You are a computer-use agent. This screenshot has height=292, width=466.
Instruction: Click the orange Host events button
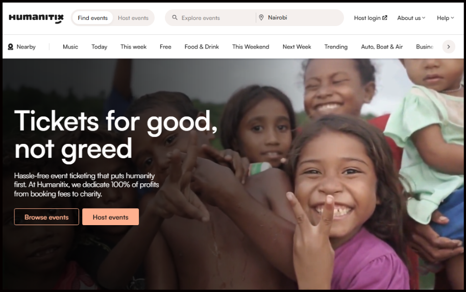(x=111, y=217)
